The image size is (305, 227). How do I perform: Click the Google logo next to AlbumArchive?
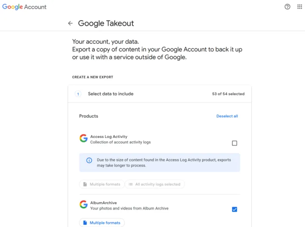click(x=83, y=205)
